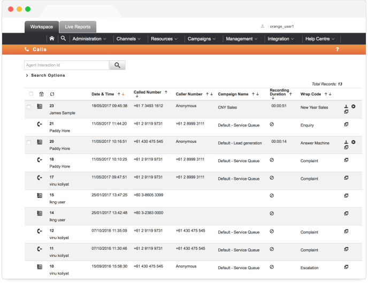
Task: Tick the select-all checkbox in table header
Action: [x=31, y=94]
